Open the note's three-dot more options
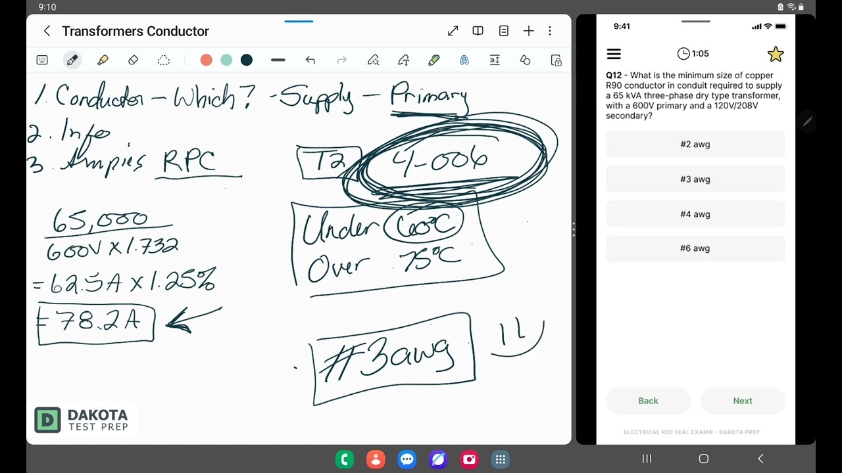The image size is (842, 473). click(x=550, y=31)
